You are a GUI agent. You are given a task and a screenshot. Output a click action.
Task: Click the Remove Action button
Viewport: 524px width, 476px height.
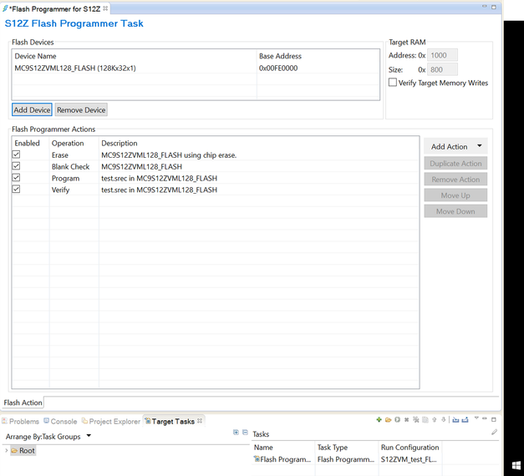455,180
